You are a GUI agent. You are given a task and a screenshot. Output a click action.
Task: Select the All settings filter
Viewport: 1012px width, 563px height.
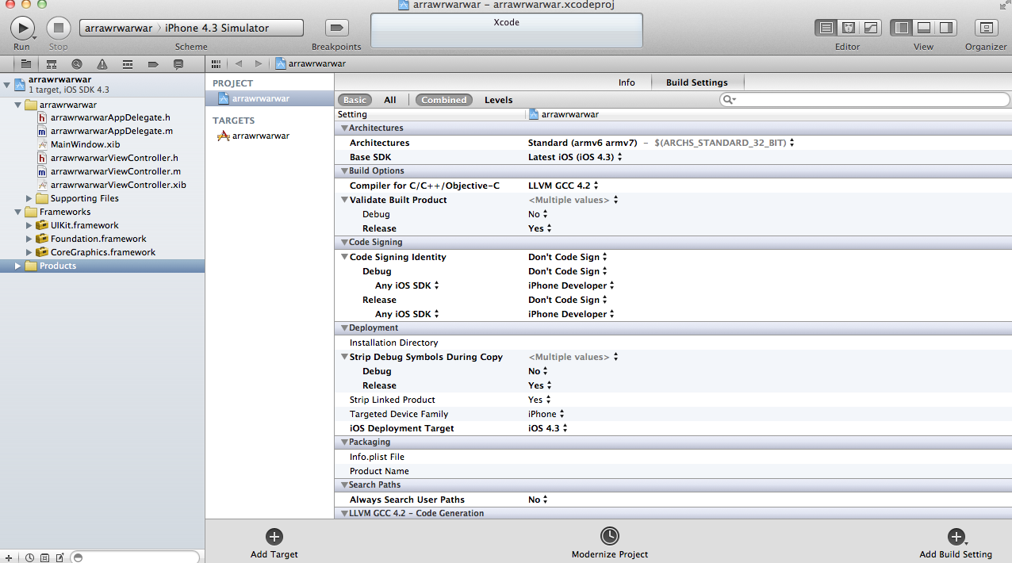(x=390, y=100)
